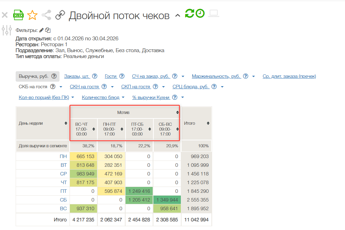This screenshot has width=345, height=230.
Task: Switch to Кол-во порций (без ПК) metric
Action: (x=44, y=97)
